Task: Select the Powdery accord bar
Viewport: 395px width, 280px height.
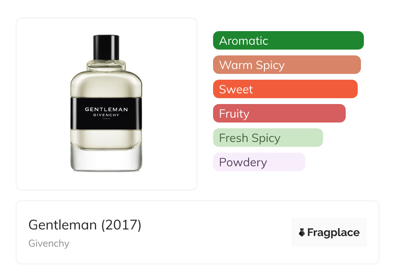Action: 259,162
